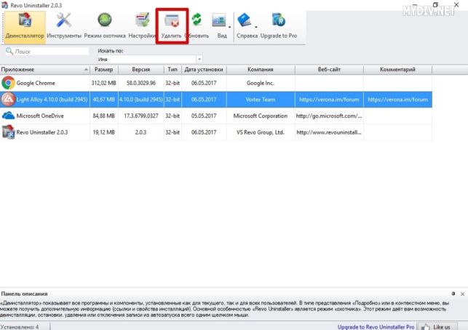Image resolution: width=468 pixels, height=330 pixels.
Task: Open the Деинсталлятор toolbar section
Action: [25, 28]
